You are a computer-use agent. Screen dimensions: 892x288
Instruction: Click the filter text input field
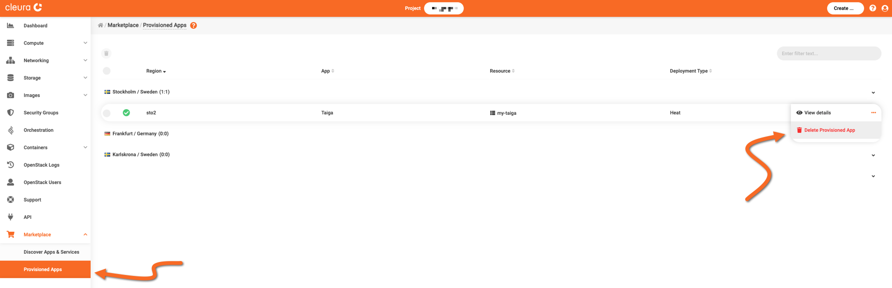pos(828,53)
